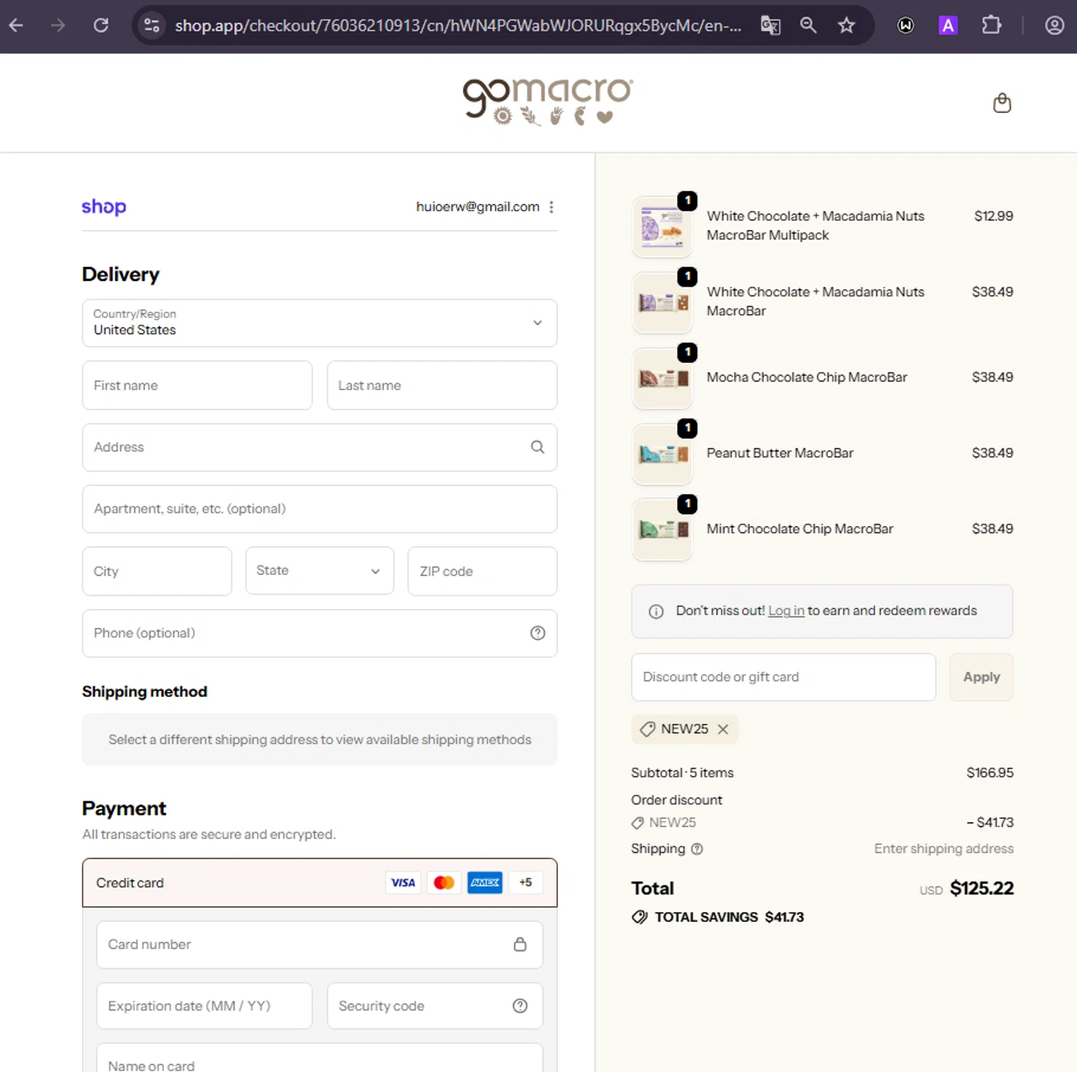Select the Credit card payment option
1077x1072 pixels.
click(x=320, y=882)
